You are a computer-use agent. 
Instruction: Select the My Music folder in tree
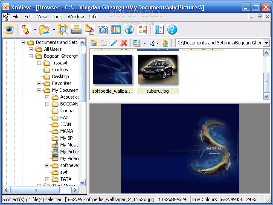pyautogui.click(x=69, y=145)
